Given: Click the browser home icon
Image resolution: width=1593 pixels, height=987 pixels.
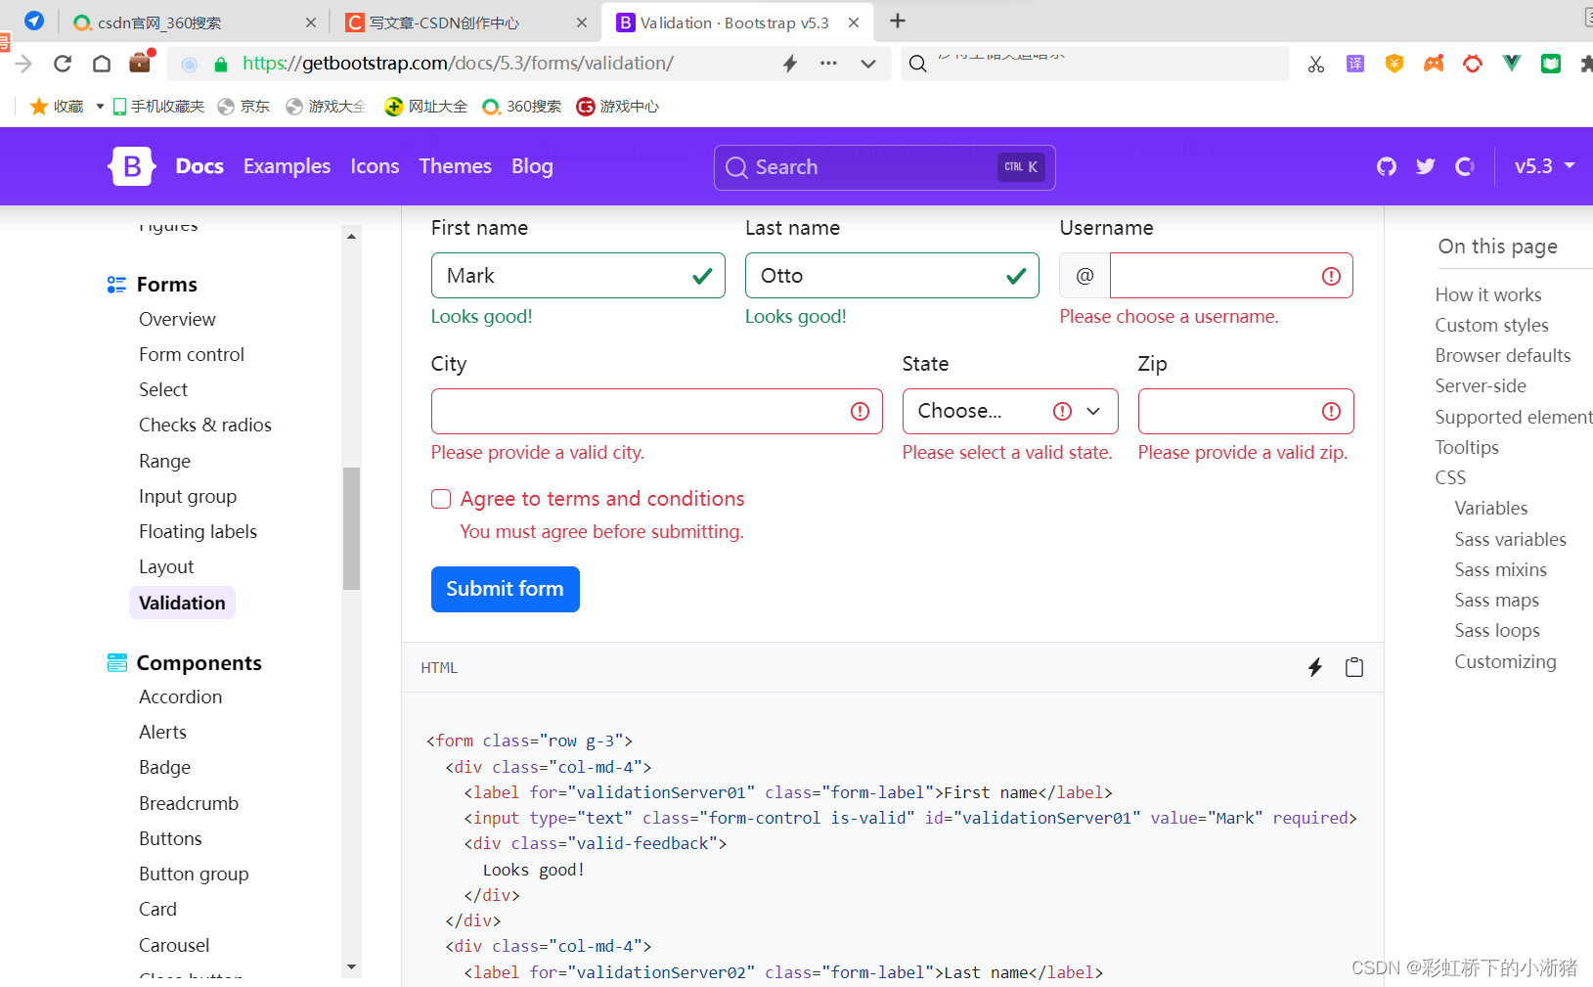Looking at the screenshot, I should (101, 63).
